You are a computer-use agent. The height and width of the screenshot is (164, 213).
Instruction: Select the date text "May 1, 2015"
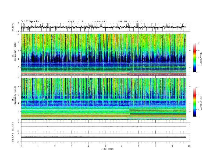[75, 21]
